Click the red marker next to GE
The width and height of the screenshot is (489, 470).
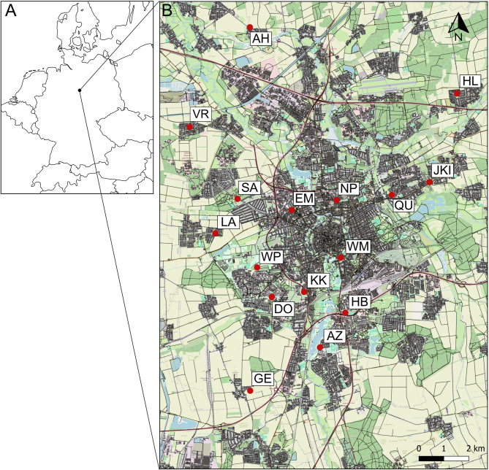point(250,390)
